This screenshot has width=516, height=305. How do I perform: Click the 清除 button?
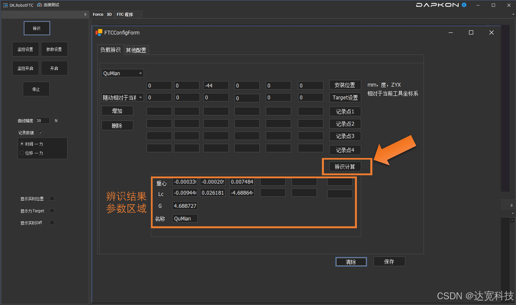(351, 262)
